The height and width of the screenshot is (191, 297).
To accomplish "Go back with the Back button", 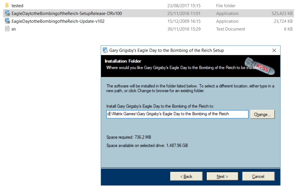I will pos(186,176).
